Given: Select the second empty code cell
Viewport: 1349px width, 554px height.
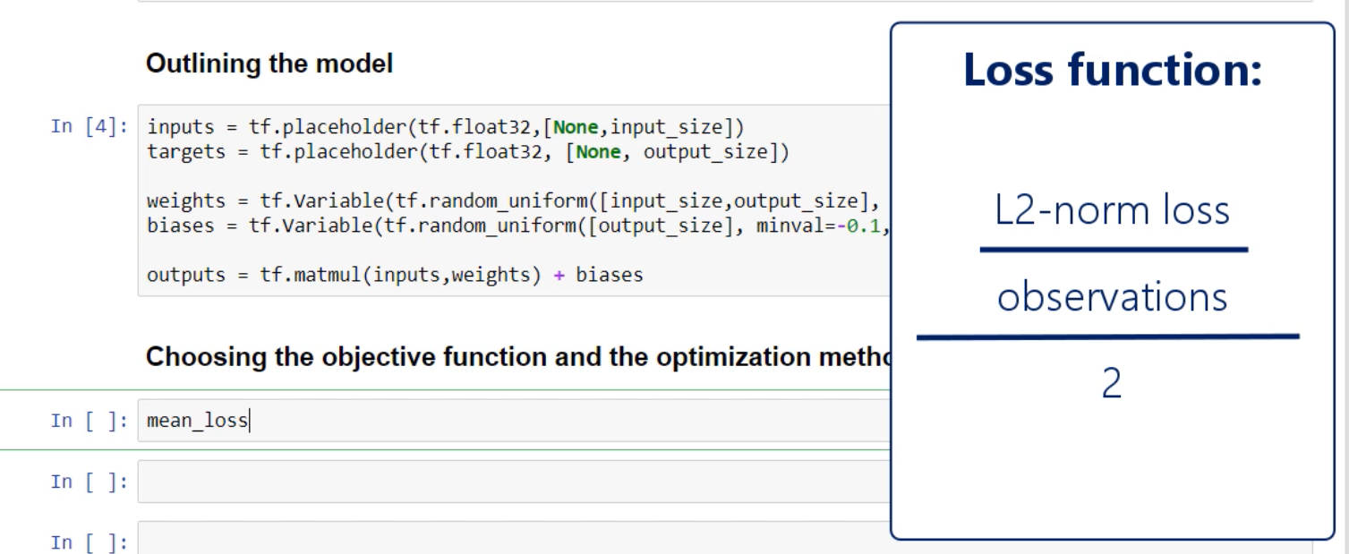Looking at the screenshot, I should click(x=510, y=482).
